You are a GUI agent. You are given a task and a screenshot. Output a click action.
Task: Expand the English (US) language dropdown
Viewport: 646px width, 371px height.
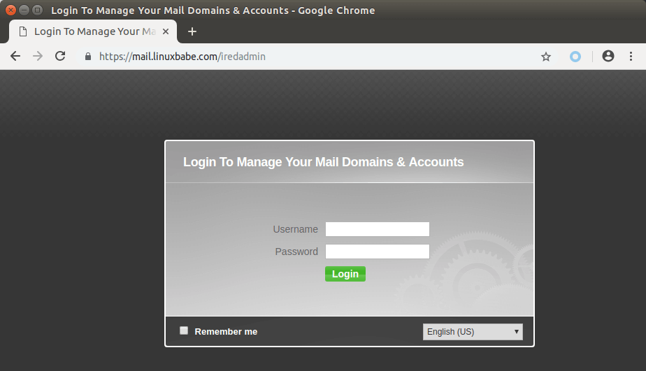click(x=473, y=332)
